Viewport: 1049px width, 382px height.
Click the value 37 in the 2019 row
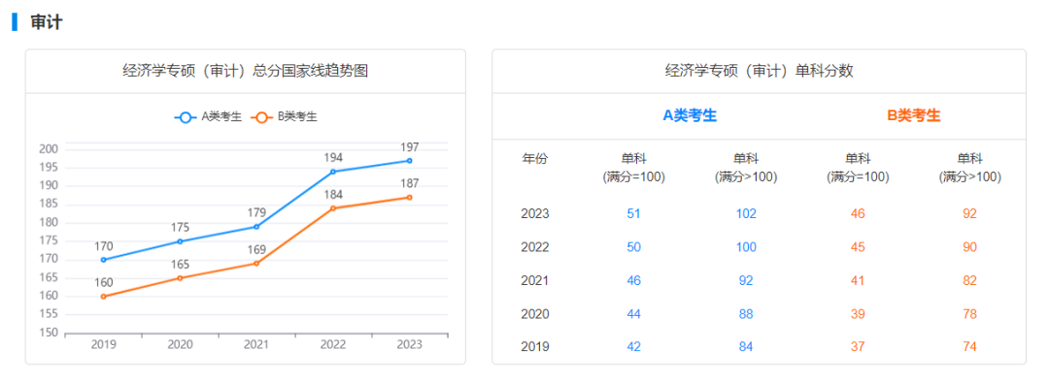(858, 347)
